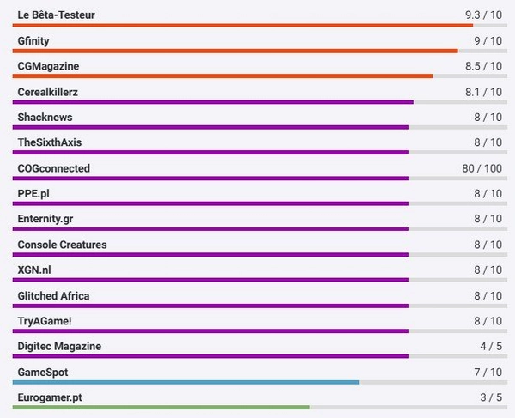
Task: Click the Console Creatures outlet name
Action: 62,245
